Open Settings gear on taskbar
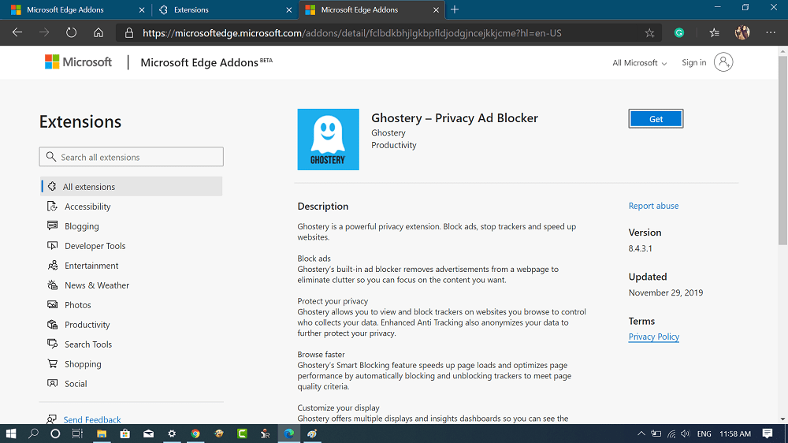The height and width of the screenshot is (443, 788). point(172,434)
